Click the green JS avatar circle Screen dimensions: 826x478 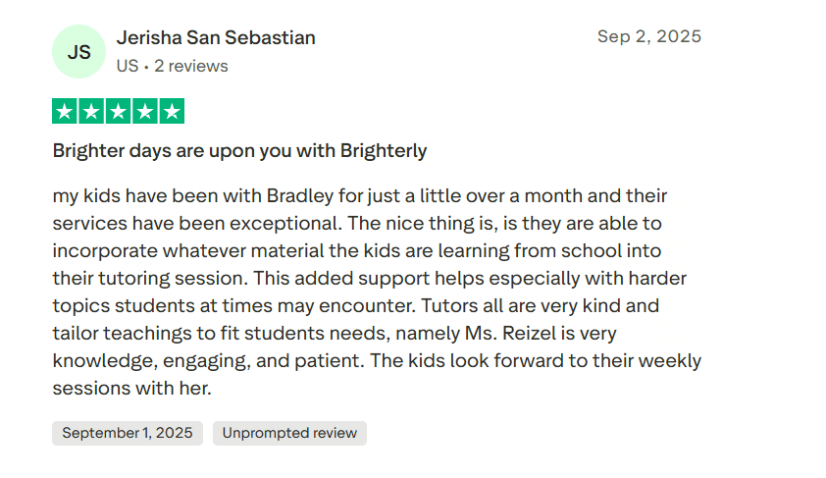tap(78, 51)
